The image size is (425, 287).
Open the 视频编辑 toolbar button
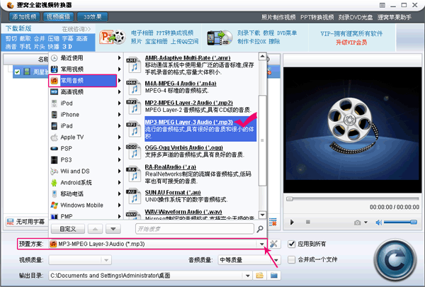pyautogui.click(x=58, y=17)
